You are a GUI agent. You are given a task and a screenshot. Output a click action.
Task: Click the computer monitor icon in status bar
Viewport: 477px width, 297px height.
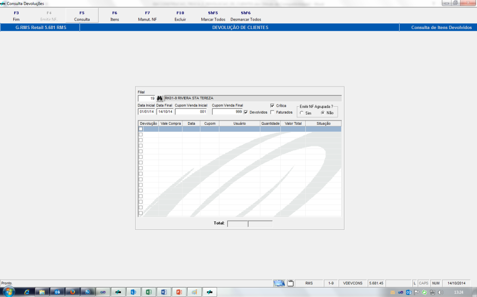coord(279,283)
